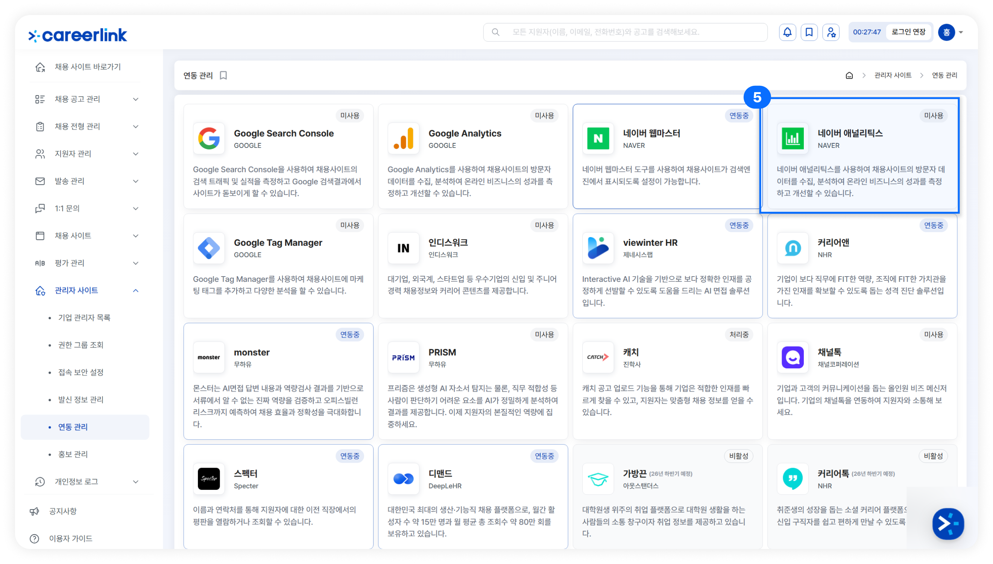Viewport: 993px width, 564px height.
Task: Click the 비활성 badge on 가방끈
Action: point(739,456)
